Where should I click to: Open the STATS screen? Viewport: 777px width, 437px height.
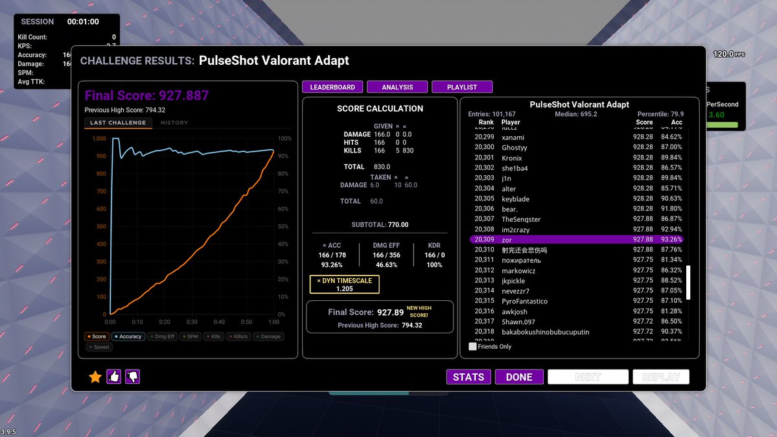469,377
